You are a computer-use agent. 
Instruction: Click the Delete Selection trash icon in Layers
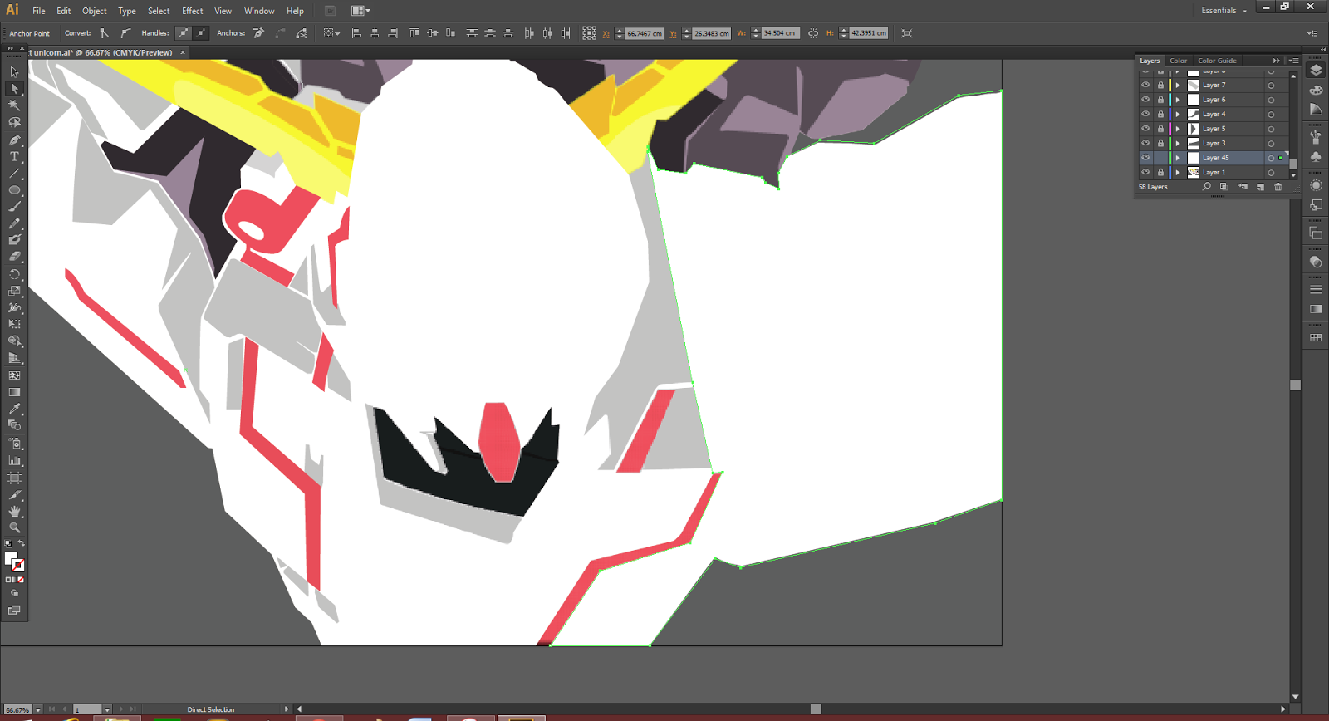tap(1278, 187)
